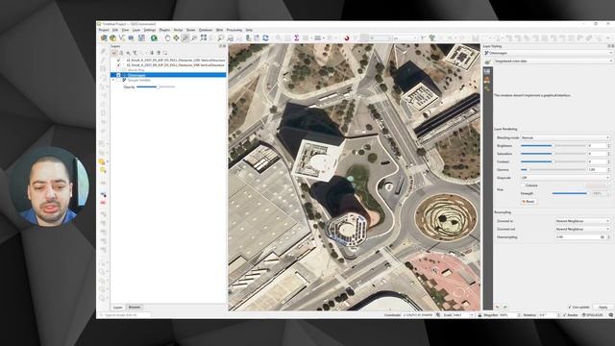This screenshot has width=615, height=346.
Task: Select the Pan Map hand tool
Action: click(167, 38)
